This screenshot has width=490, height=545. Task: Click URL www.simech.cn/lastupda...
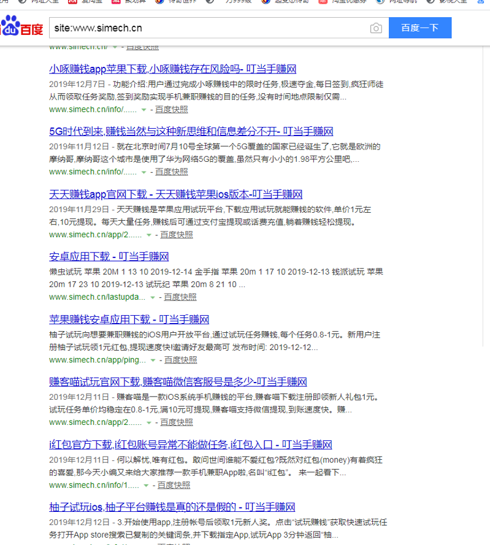coord(97,297)
